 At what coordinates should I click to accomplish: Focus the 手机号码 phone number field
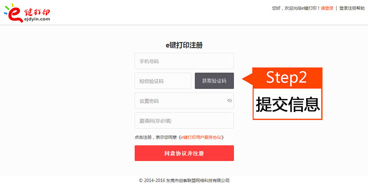(x=184, y=61)
